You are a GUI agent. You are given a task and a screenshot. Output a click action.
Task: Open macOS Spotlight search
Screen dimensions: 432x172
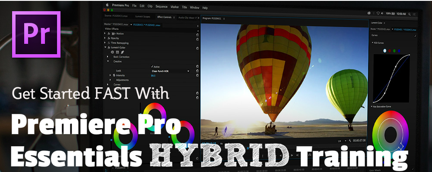(x=410, y=14)
